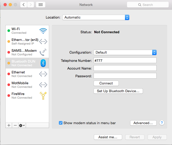Click the red FireWire status dot
172x145 pixels.
click(x=9, y=96)
